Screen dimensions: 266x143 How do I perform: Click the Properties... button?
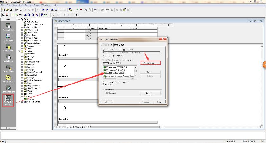tap(150, 63)
